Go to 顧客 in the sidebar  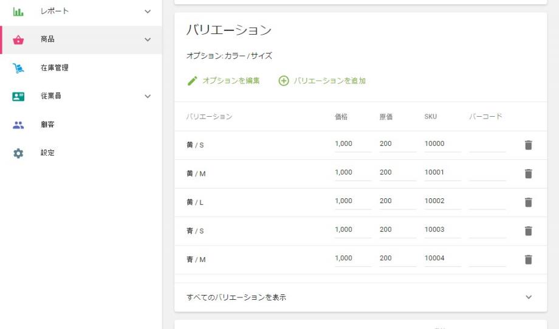[x=47, y=125]
